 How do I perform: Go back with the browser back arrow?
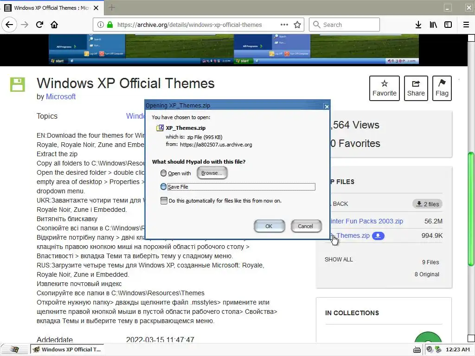click(9, 25)
